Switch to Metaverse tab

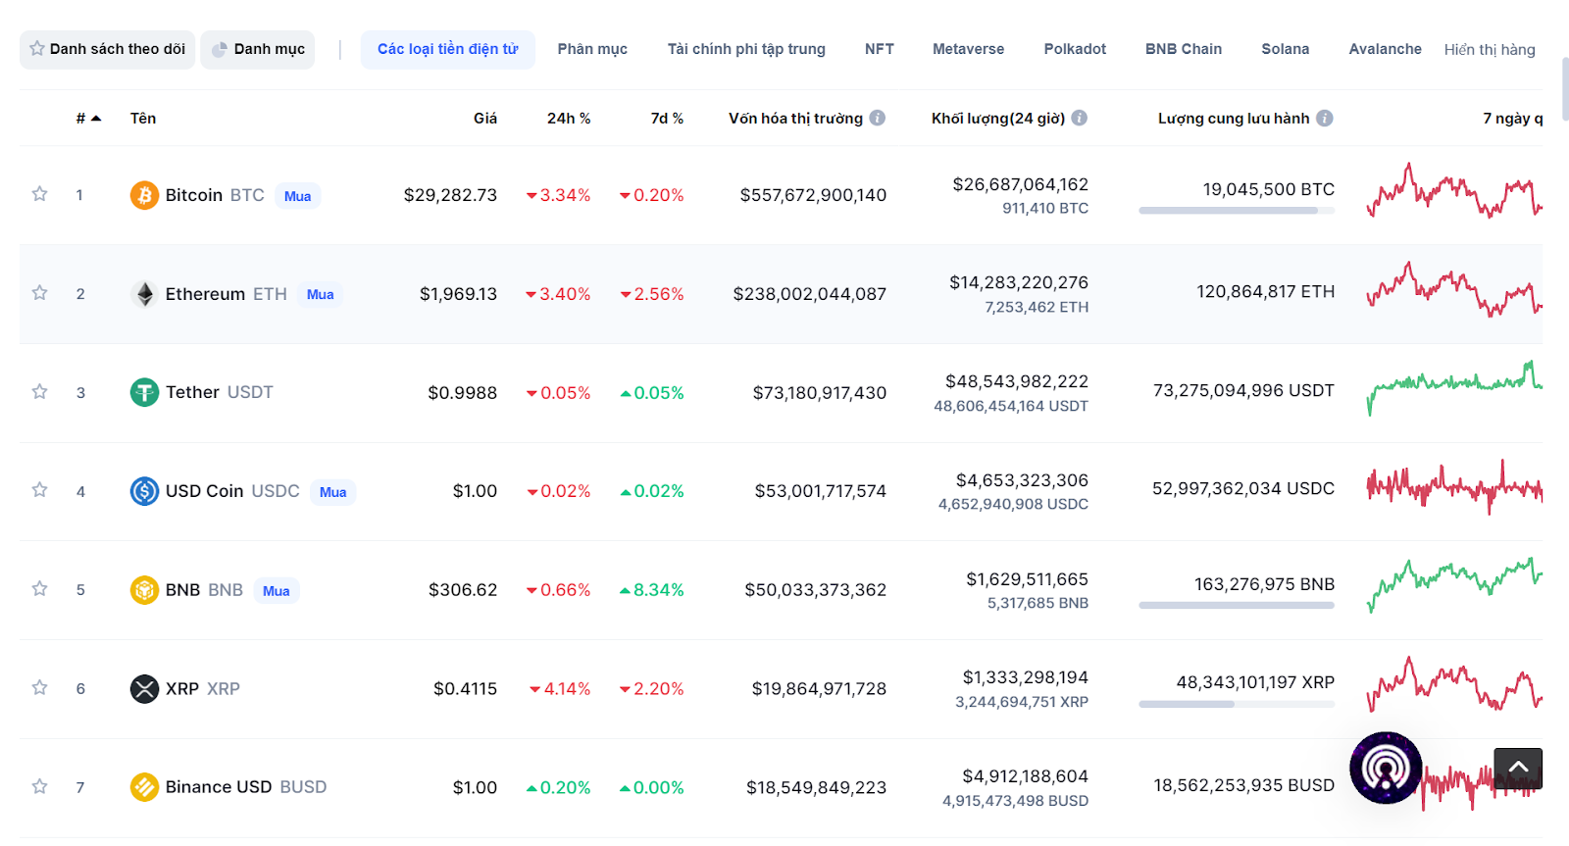968,49
